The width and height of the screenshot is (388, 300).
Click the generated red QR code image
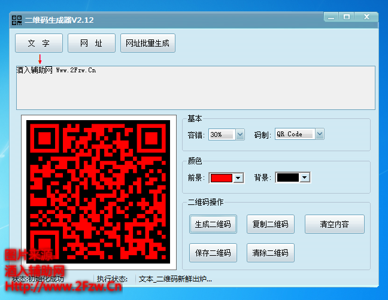[x=98, y=192]
